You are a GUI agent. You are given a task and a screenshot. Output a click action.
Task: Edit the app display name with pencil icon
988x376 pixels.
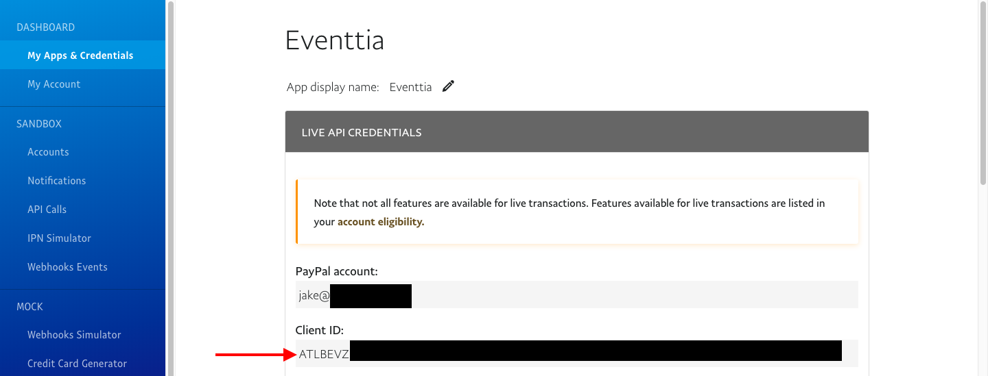click(448, 86)
